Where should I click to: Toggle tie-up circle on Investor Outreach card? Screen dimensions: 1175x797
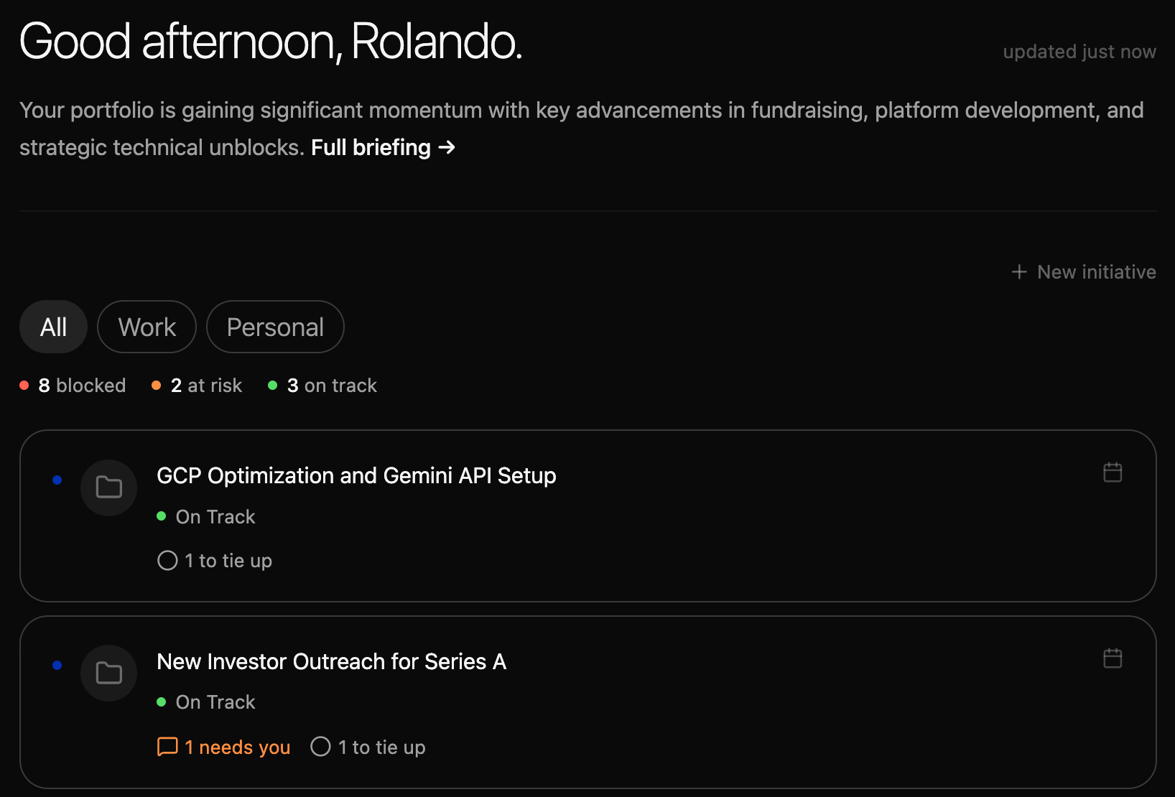point(320,747)
